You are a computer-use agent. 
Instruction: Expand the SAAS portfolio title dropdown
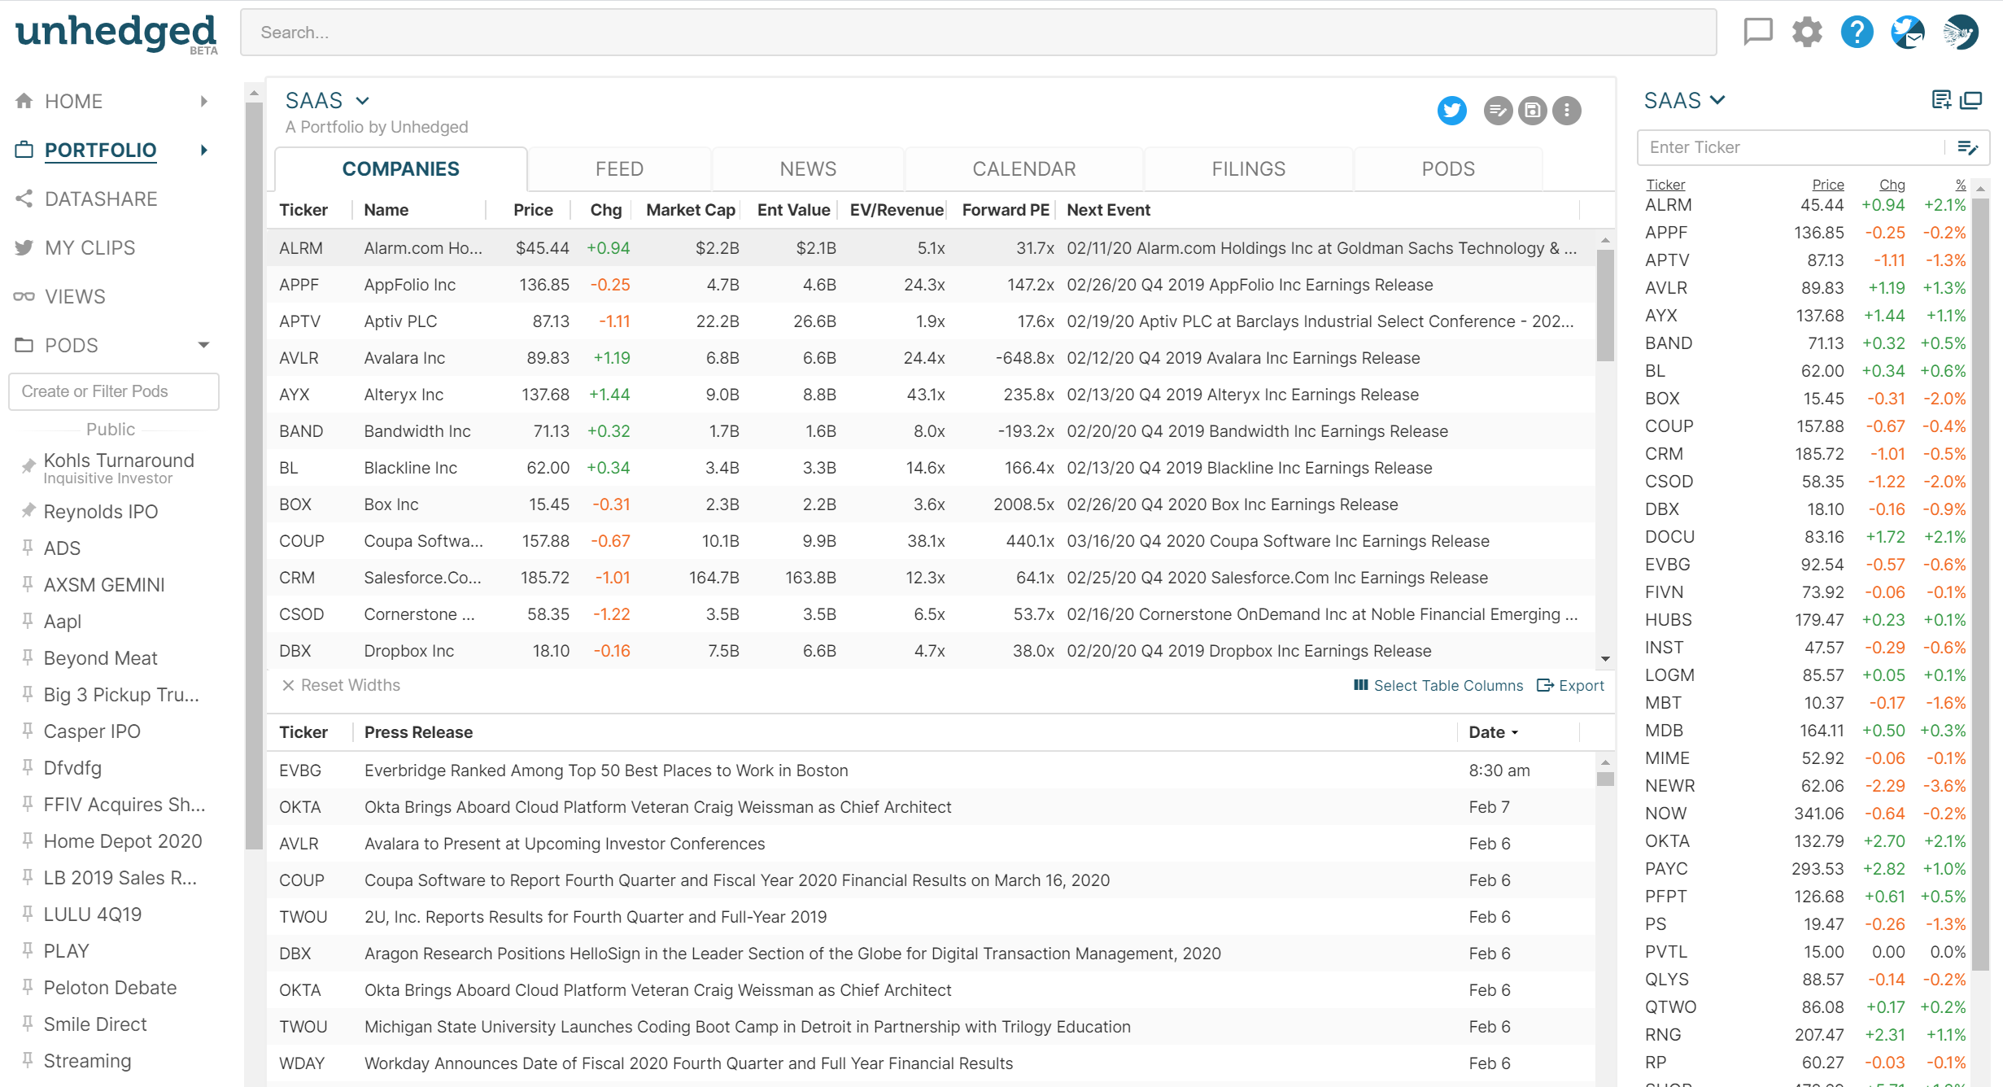(x=363, y=101)
